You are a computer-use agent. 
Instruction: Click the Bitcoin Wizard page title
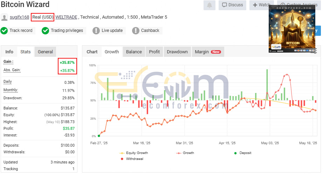[25, 4]
